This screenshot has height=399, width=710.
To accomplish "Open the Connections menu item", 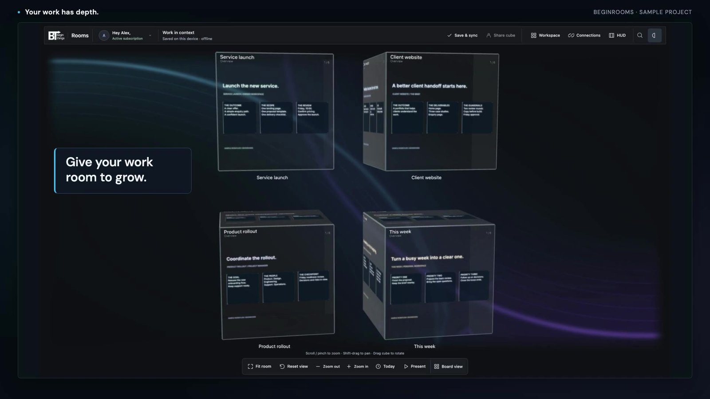I will [584, 35].
